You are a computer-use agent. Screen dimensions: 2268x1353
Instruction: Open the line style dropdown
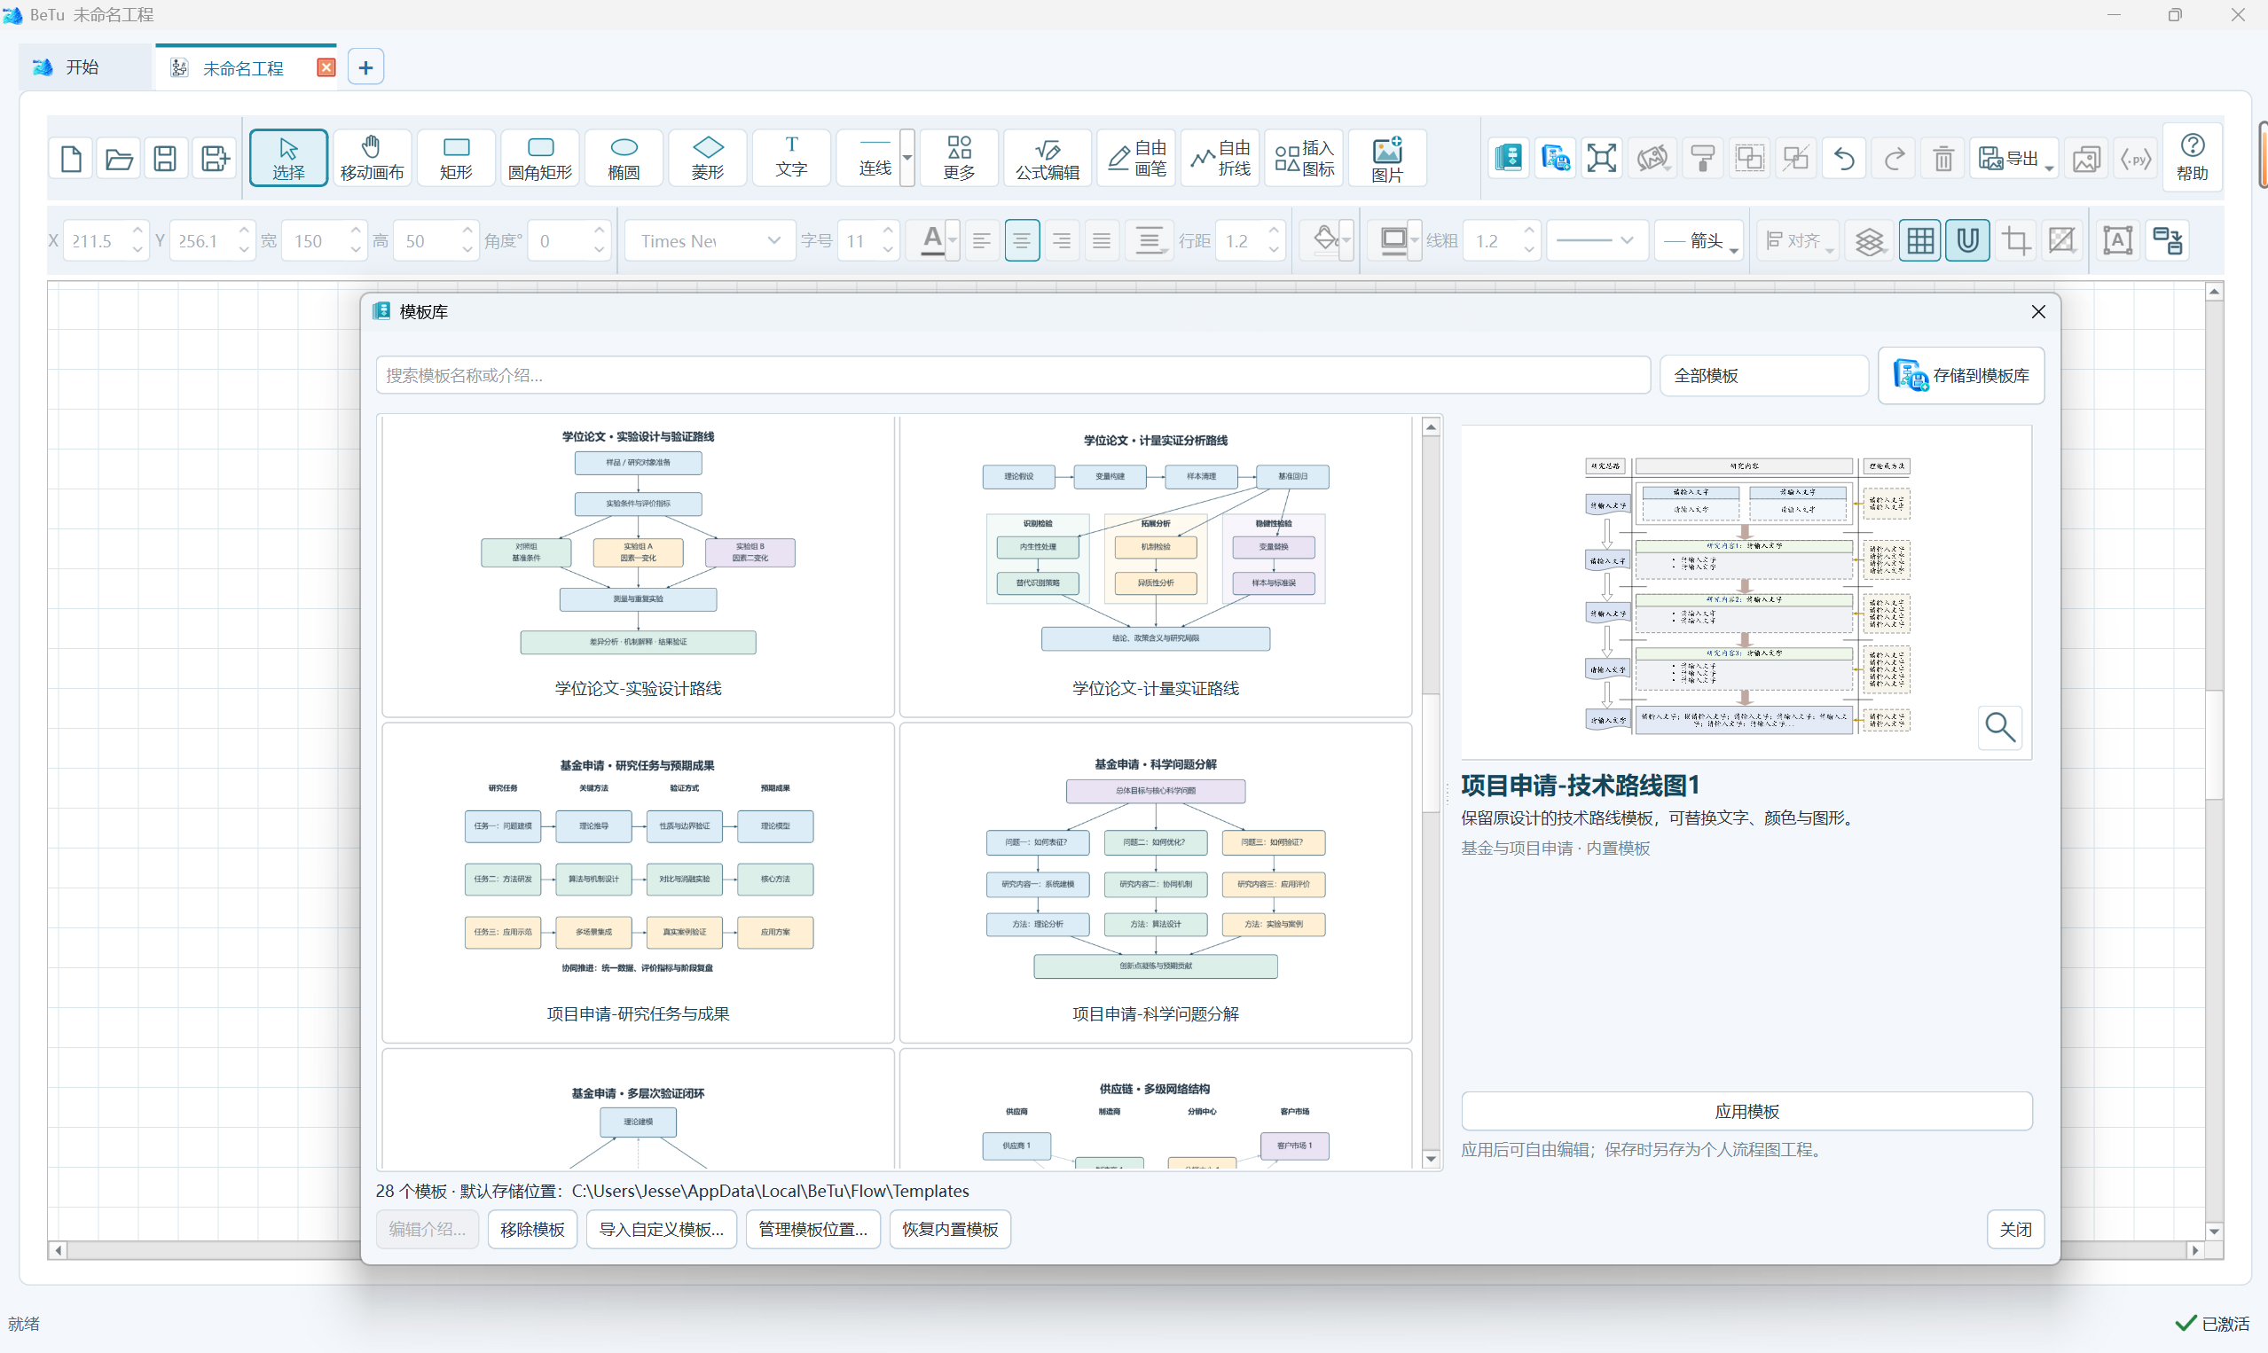click(1597, 240)
